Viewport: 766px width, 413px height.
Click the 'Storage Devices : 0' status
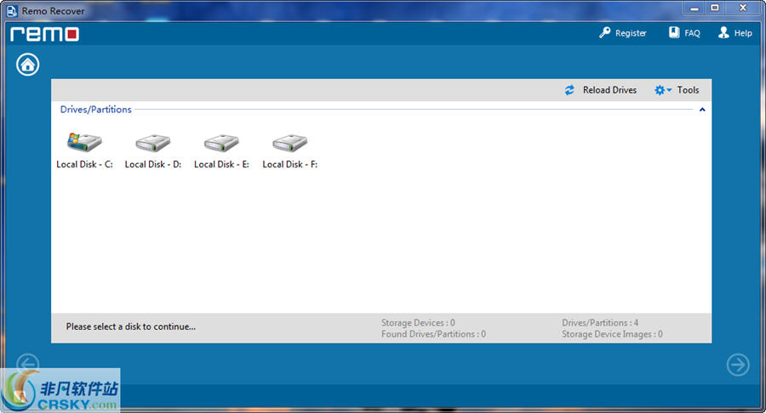point(418,323)
